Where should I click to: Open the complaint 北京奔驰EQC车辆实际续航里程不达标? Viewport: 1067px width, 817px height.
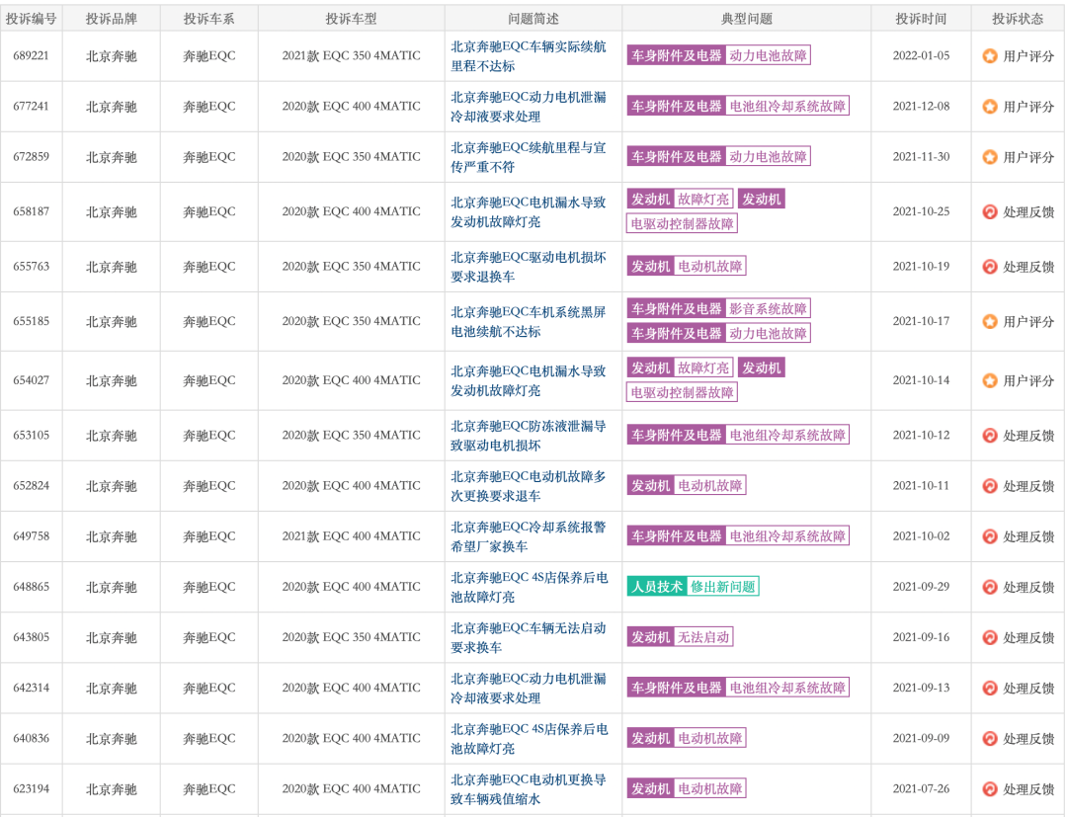point(528,55)
